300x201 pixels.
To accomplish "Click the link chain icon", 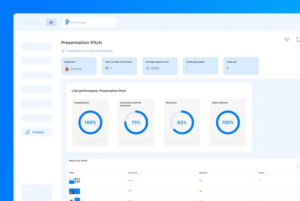I will (63, 51).
